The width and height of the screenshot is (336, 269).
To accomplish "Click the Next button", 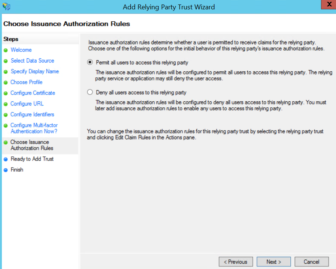I will click(x=274, y=262).
